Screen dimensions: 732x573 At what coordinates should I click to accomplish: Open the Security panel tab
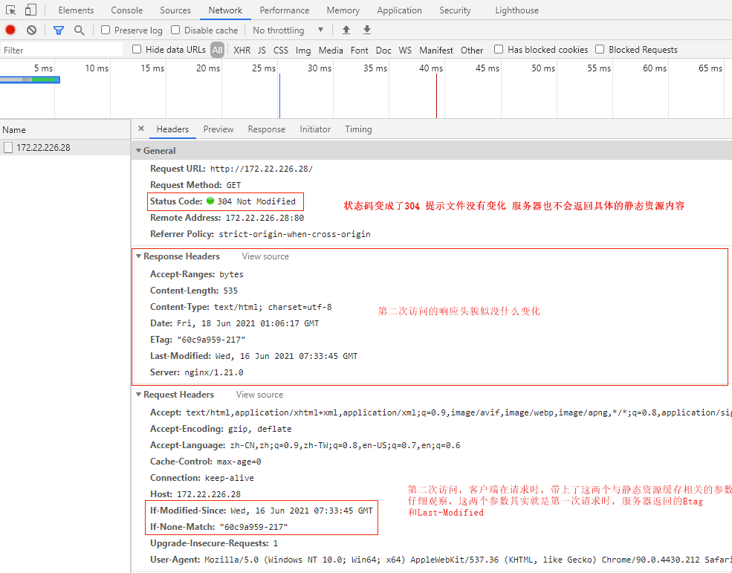pyautogui.click(x=455, y=10)
